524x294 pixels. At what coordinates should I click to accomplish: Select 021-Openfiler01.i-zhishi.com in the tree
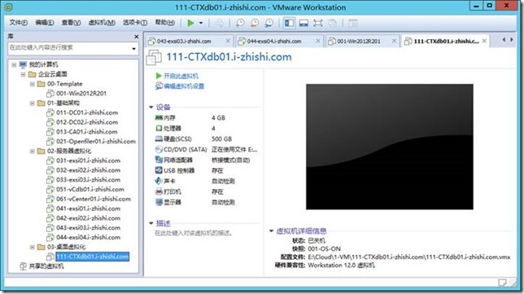(x=96, y=142)
